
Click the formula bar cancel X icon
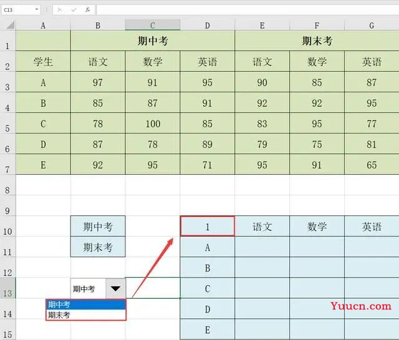60,10
